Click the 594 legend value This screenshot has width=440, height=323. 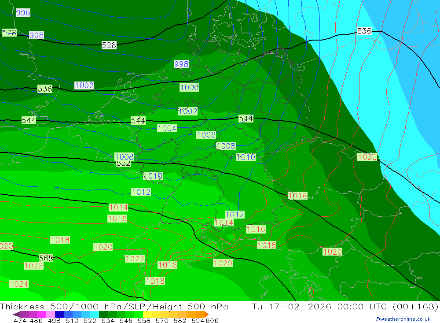coord(198,320)
